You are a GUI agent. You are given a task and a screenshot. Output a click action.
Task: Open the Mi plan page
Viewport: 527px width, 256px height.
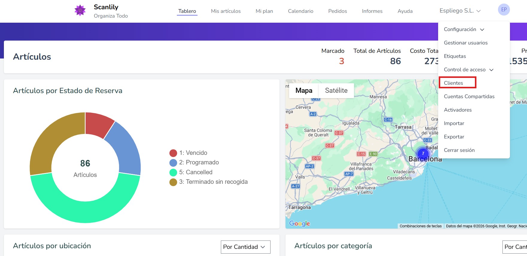pyautogui.click(x=264, y=11)
